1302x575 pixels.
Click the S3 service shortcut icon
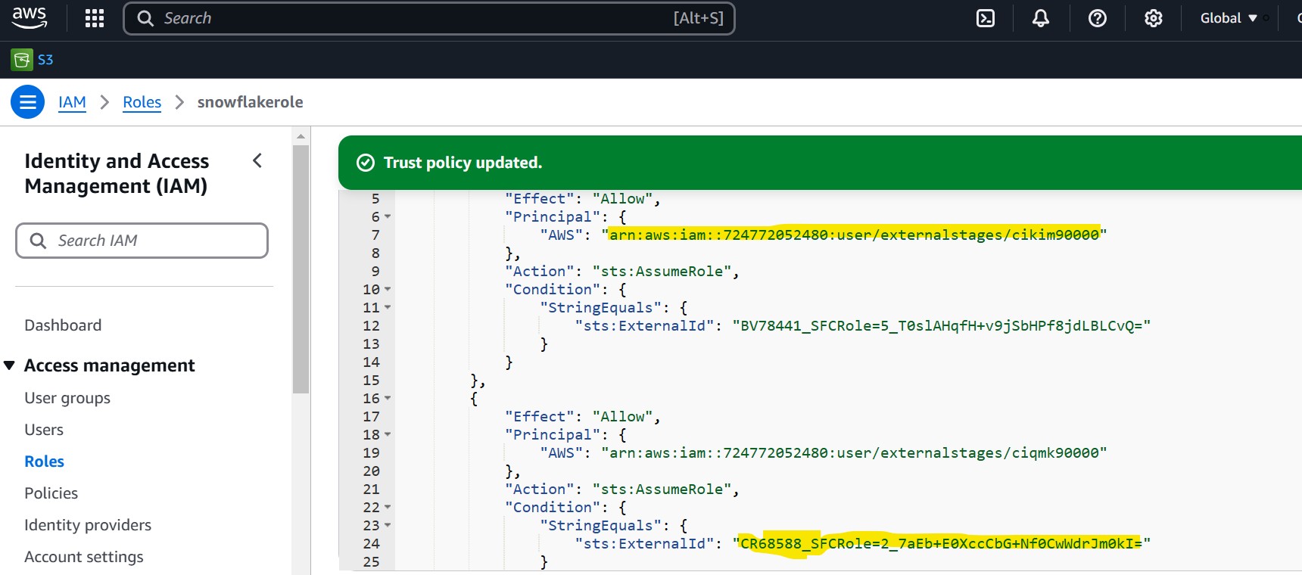point(22,59)
